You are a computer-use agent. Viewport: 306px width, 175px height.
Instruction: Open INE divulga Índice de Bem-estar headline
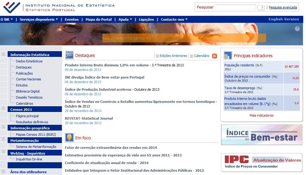105,77
